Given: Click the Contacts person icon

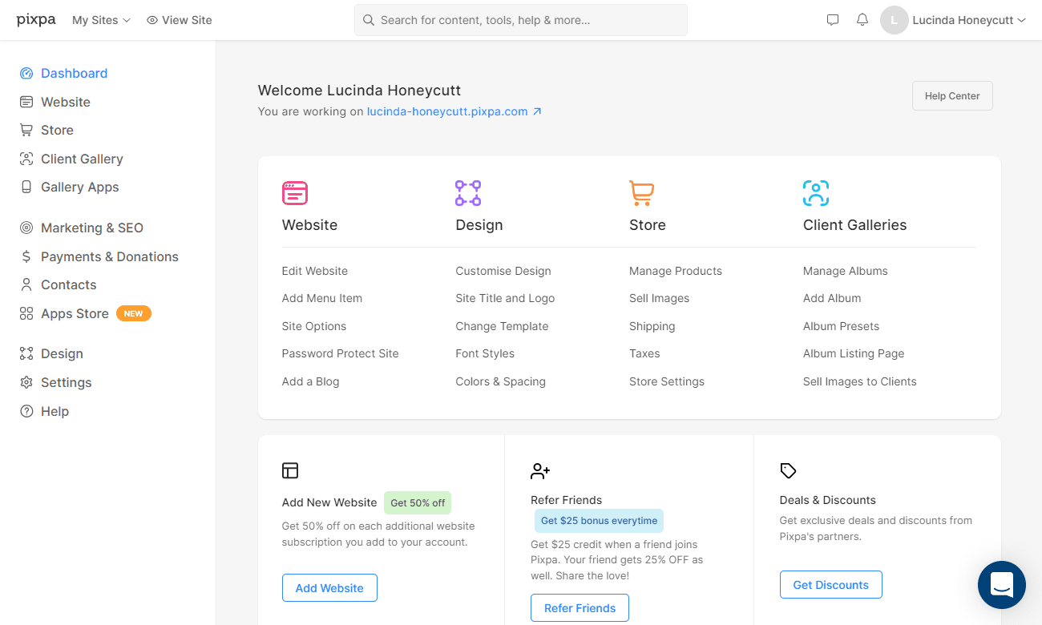Looking at the screenshot, I should pyautogui.click(x=26, y=284).
